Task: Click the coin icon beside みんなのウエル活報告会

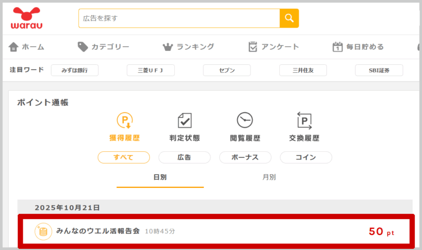Action: 43,231
